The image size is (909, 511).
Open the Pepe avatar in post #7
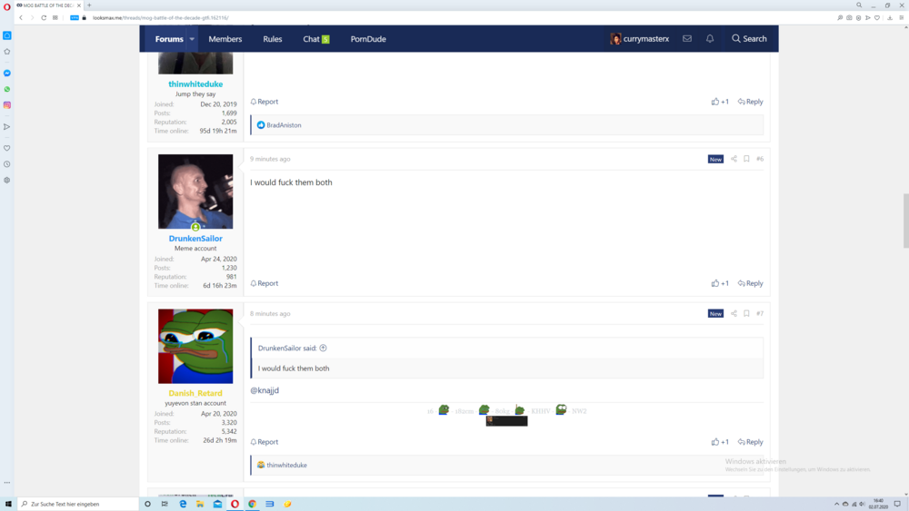195,346
